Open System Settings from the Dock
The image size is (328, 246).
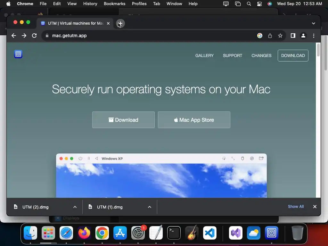point(138,233)
